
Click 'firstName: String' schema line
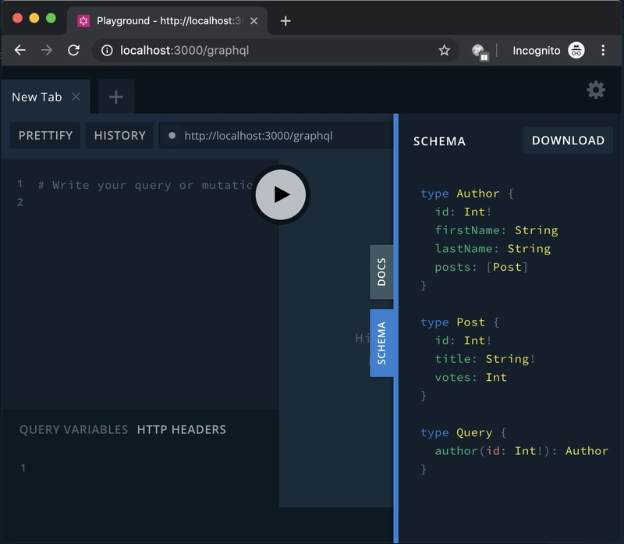[x=496, y=230]
